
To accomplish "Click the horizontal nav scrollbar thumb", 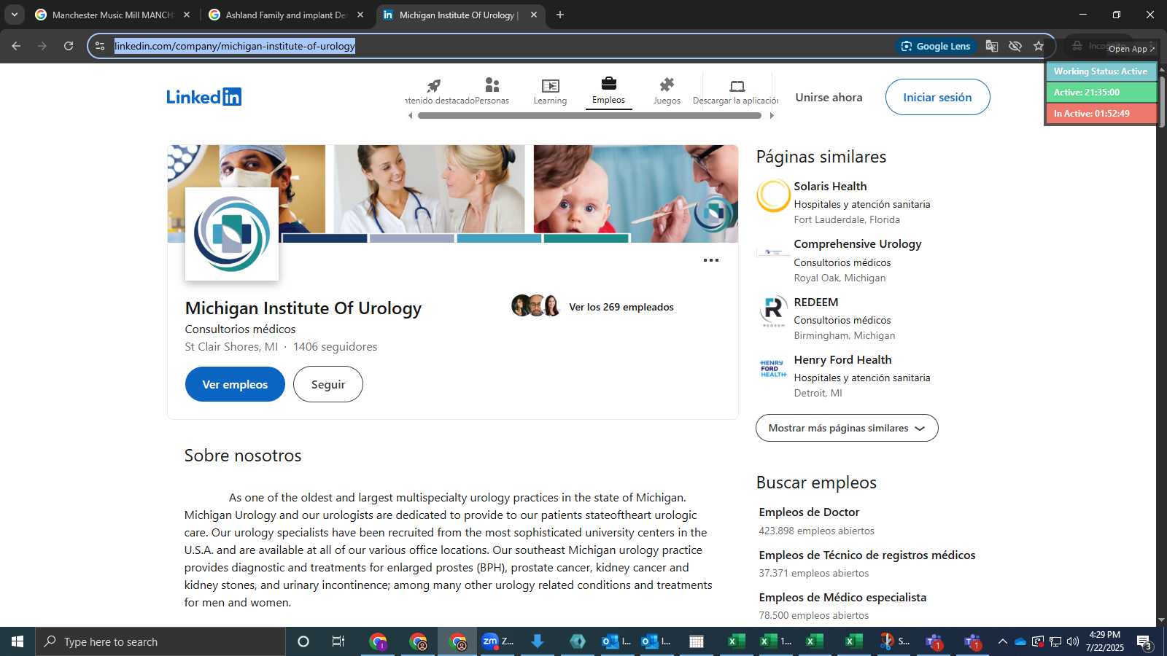I will coord(590,115).
